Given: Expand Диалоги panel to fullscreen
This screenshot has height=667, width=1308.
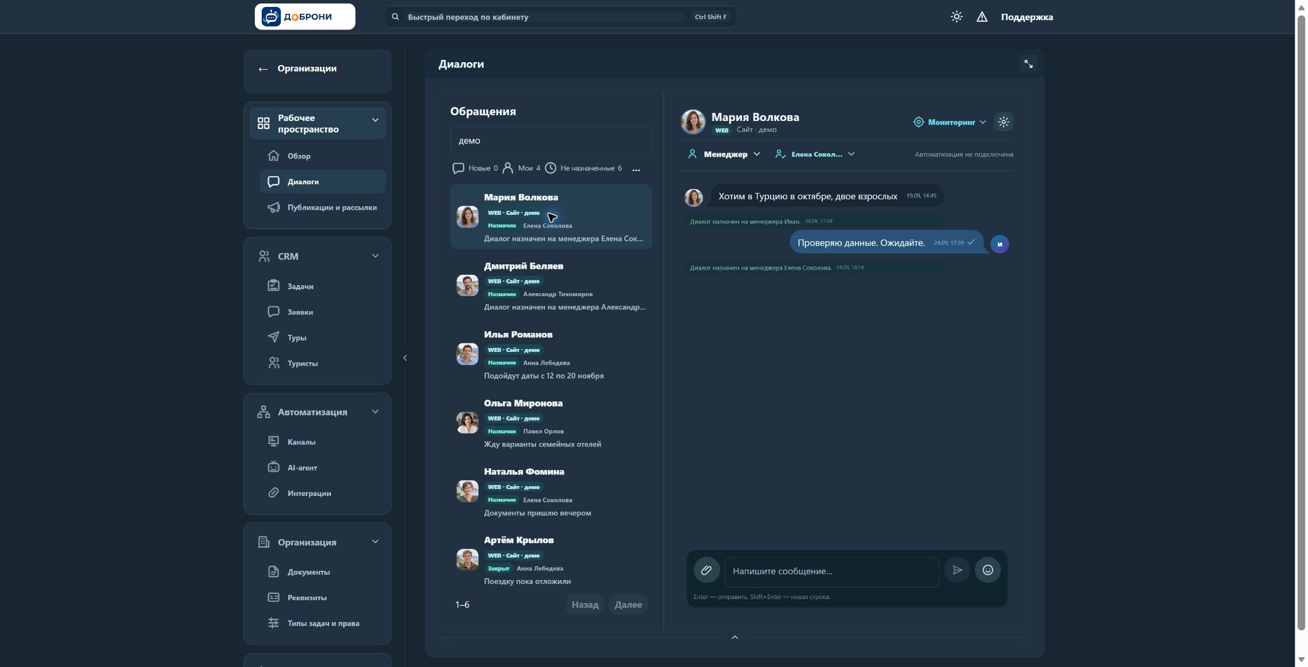Looking at the screenshot, I should click(1028, 64).
